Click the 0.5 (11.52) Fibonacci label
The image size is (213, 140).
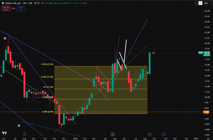coord(48,87)
